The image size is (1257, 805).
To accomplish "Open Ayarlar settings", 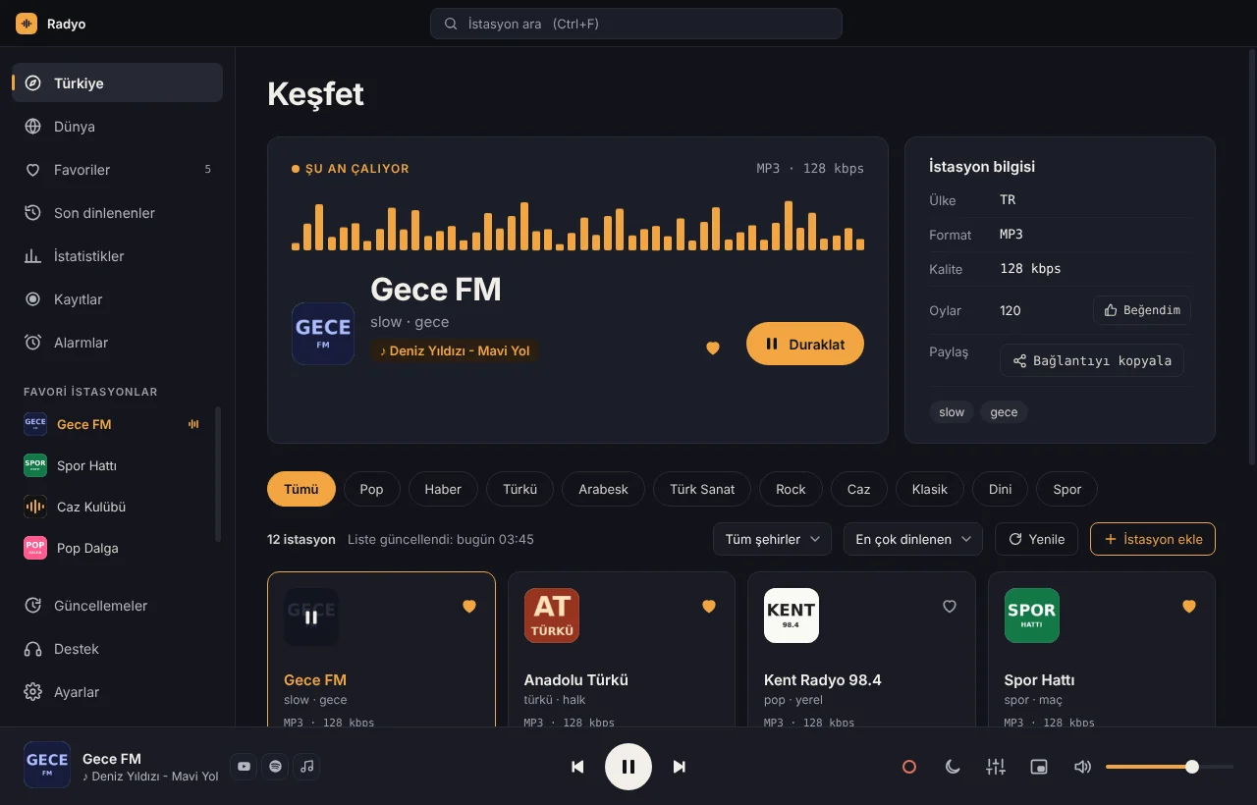I will click(x=117, y=692).
